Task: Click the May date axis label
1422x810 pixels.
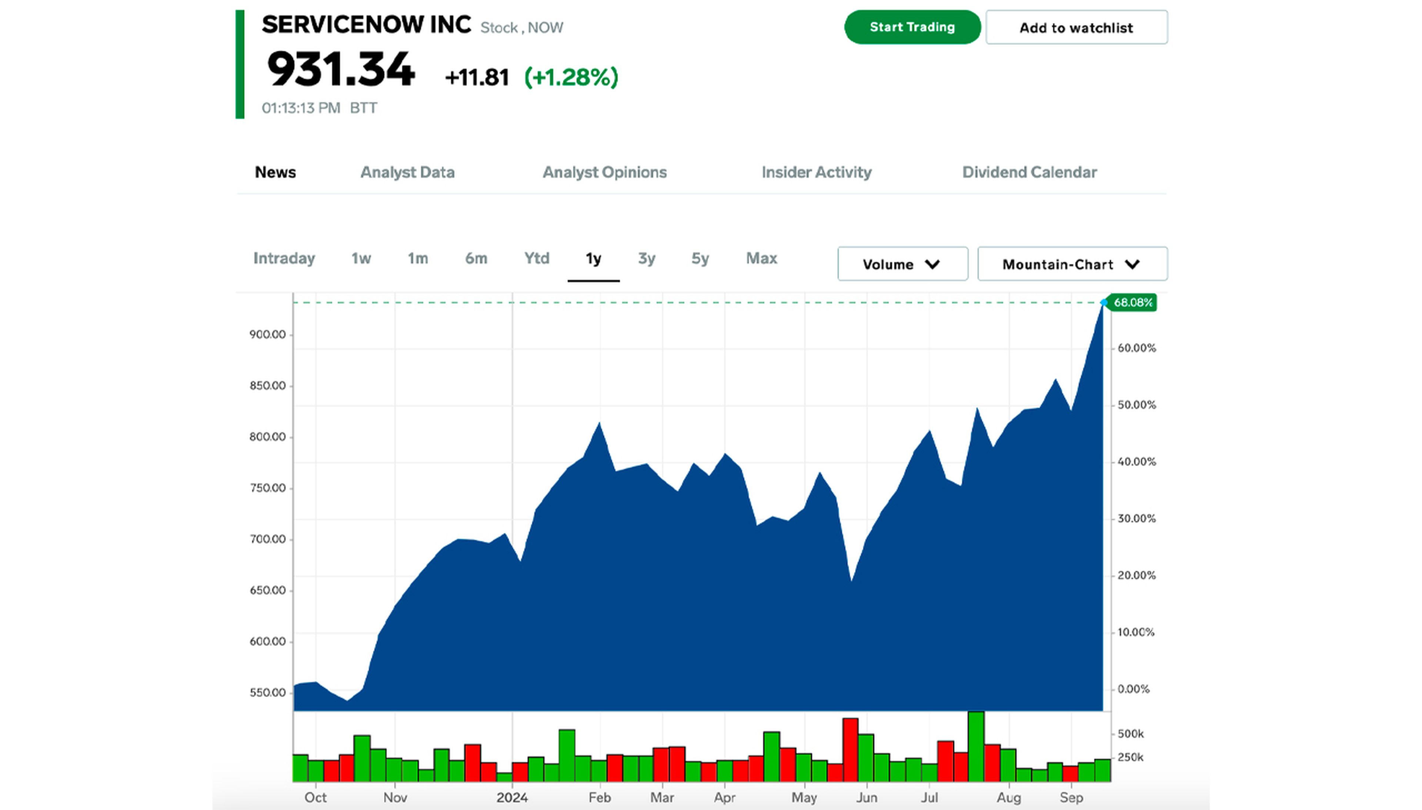Action: point(804,798)
